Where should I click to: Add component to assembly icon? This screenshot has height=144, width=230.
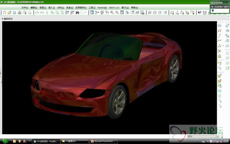[x=219, y=76]
